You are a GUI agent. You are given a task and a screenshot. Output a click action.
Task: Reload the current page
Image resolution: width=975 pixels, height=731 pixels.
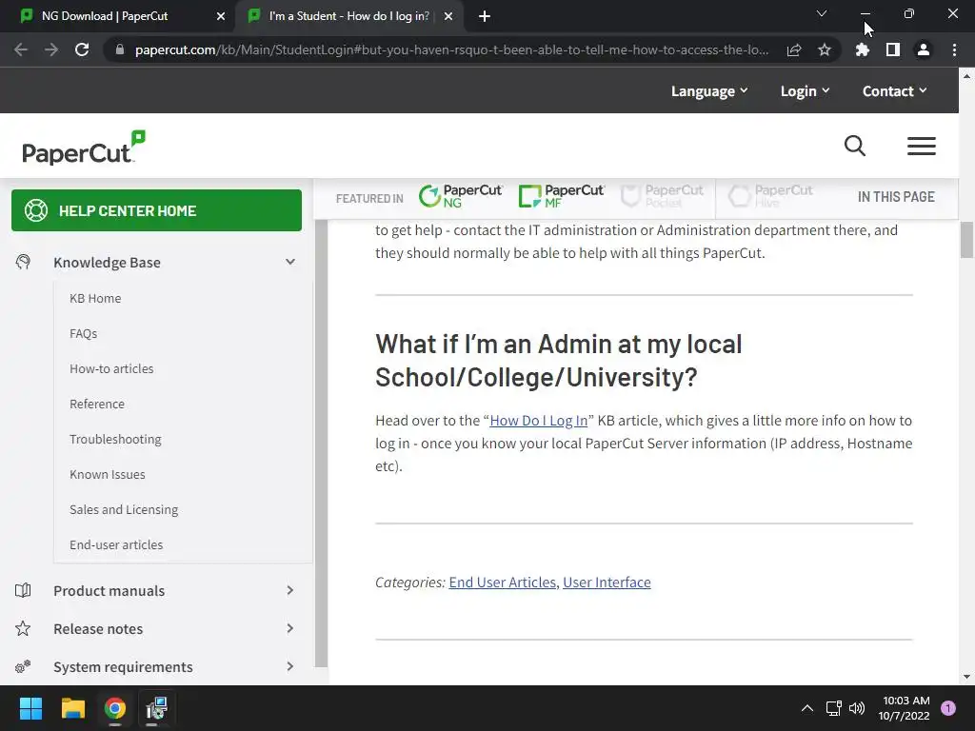pyautogui.click(x=82, y=49)
